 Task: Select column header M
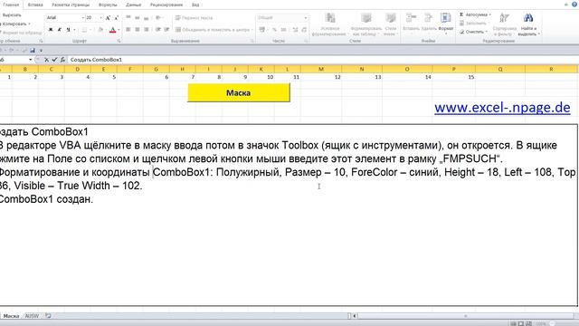tap(321, 69)
